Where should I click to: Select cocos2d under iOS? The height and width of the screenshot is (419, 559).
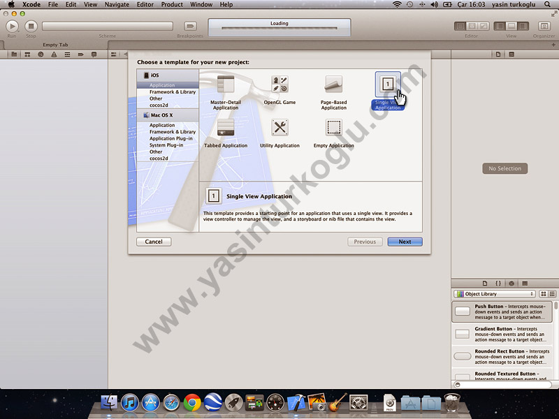[x=168, y=105]
